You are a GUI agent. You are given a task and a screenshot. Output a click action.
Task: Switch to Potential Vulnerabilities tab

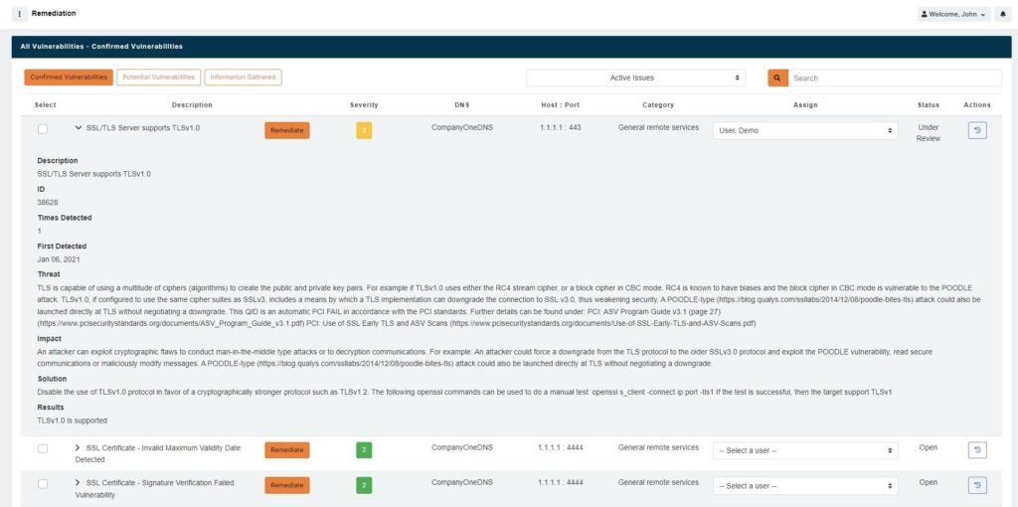point(158,77)
